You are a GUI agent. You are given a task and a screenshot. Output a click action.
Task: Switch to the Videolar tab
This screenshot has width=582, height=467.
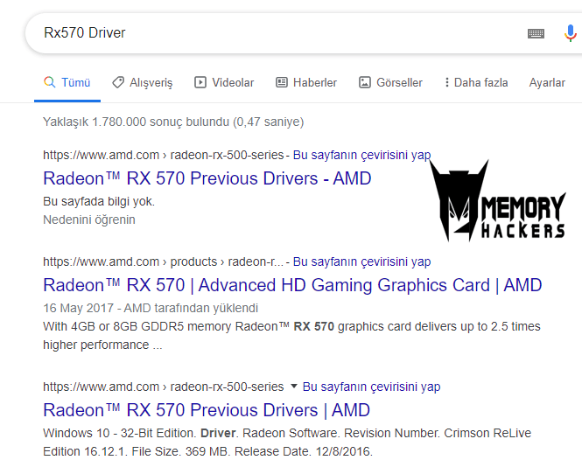pos(224,82)
